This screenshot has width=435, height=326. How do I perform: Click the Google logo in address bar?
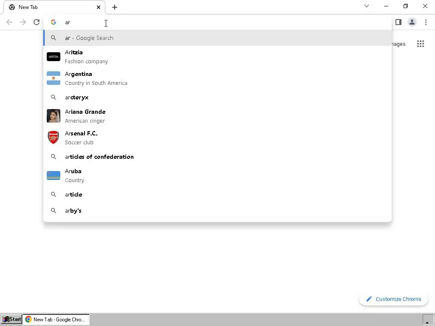53,22
